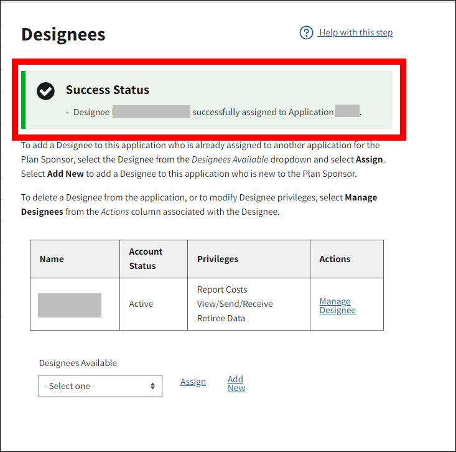Click the Success Status heading
The image size is (456, 452).
(108, 90)
